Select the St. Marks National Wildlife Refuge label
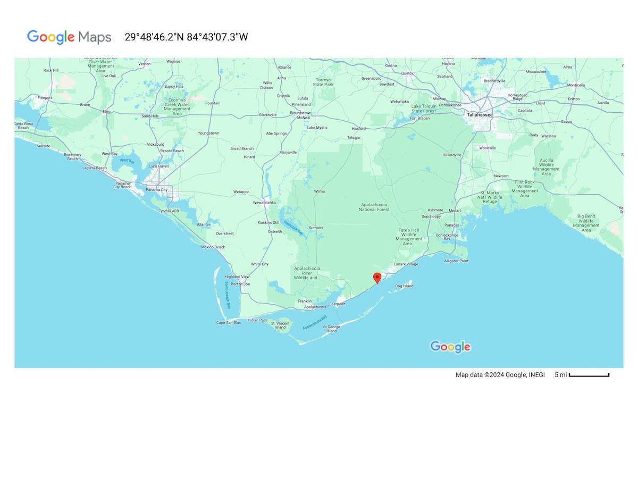Screen dimensions: 638x493 490,197
